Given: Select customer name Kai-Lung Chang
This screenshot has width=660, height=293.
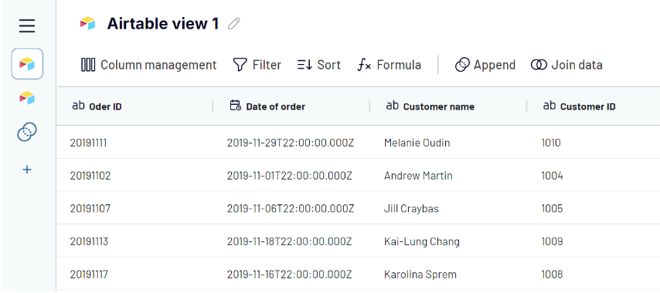Looking at the screenshot, I should click(x=422, y=241).
